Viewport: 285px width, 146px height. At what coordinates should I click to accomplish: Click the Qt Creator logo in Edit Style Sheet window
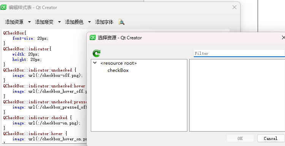pyautogui.click(x=3, y=8)
